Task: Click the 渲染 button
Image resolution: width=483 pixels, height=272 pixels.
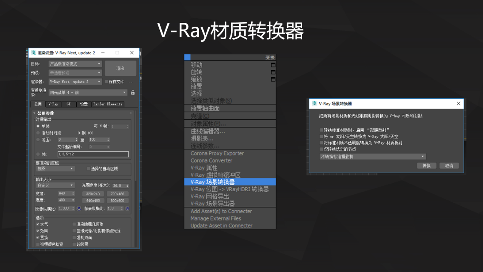Action: point(121,68)
